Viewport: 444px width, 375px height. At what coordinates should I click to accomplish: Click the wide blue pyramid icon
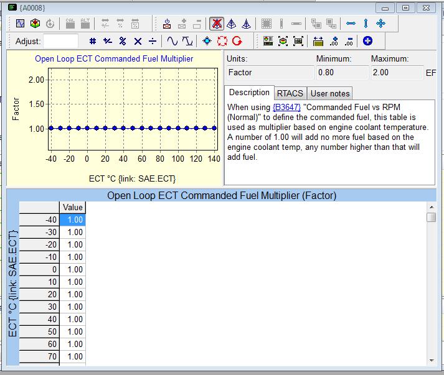click(x=232, y=24)
